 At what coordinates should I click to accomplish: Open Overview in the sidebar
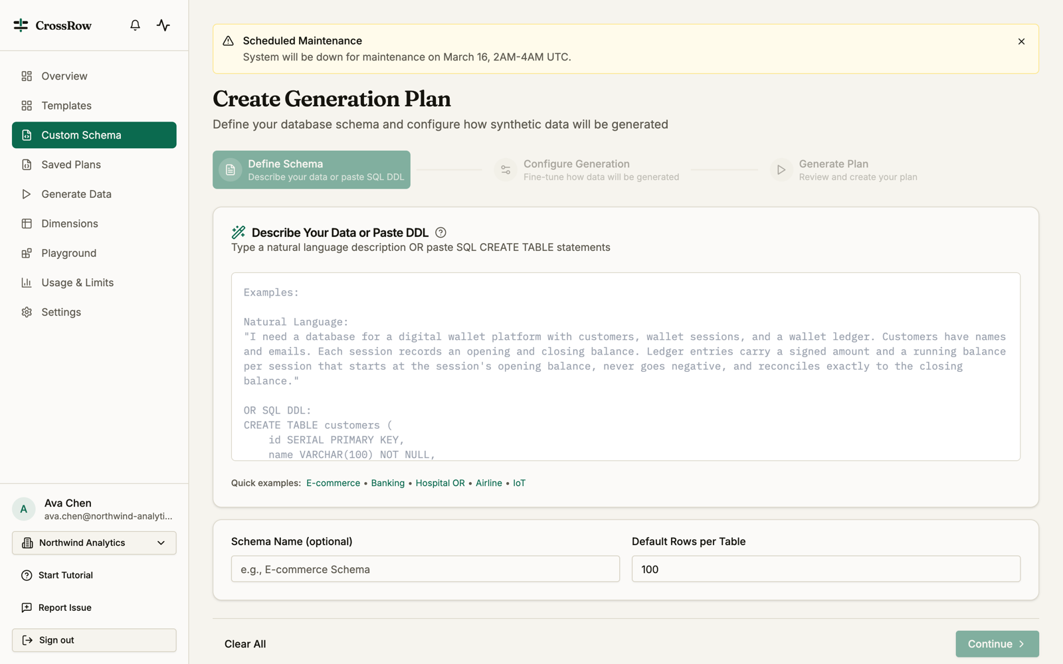(94, 76)
